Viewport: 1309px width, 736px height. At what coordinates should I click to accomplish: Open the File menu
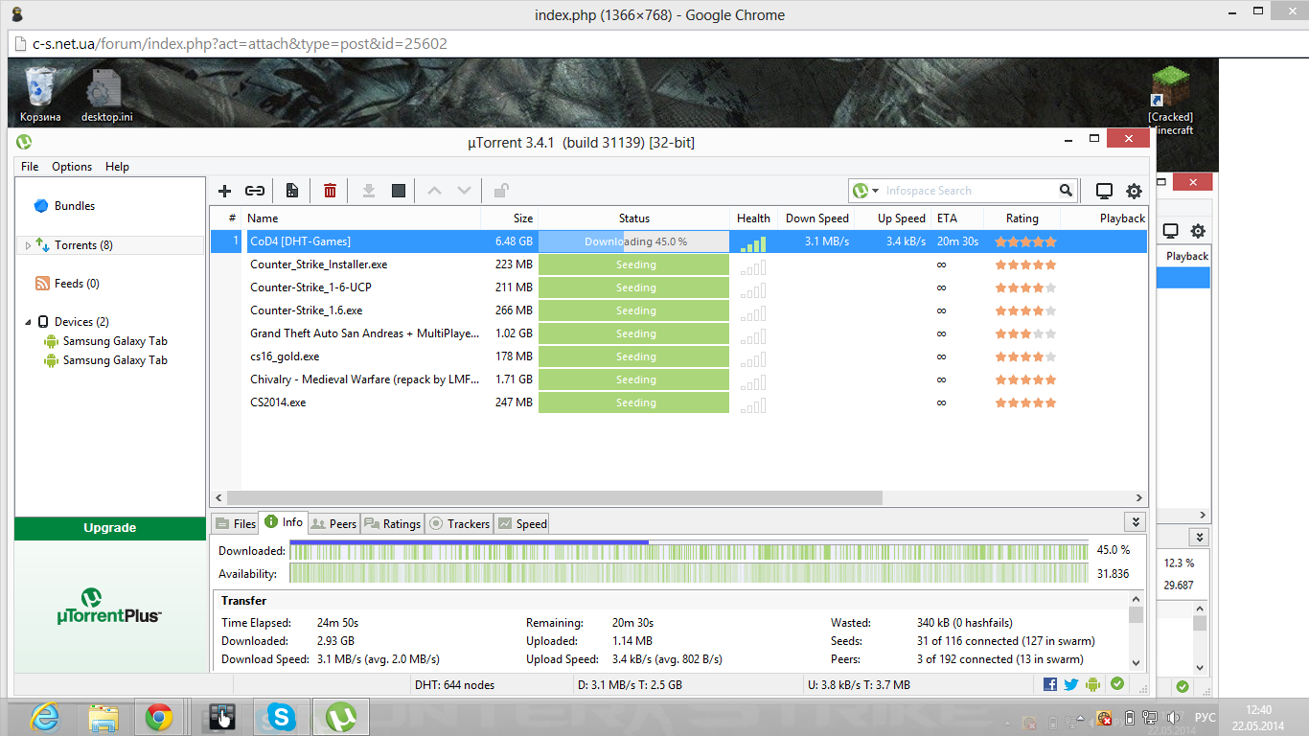[x=30, y=167]
